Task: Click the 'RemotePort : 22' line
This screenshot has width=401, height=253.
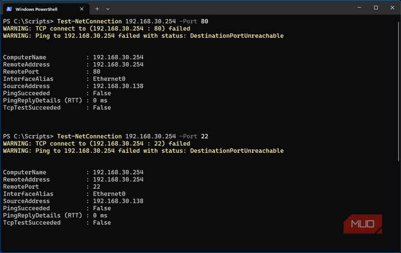Action: pyautogui.click(x=52, y=186)
